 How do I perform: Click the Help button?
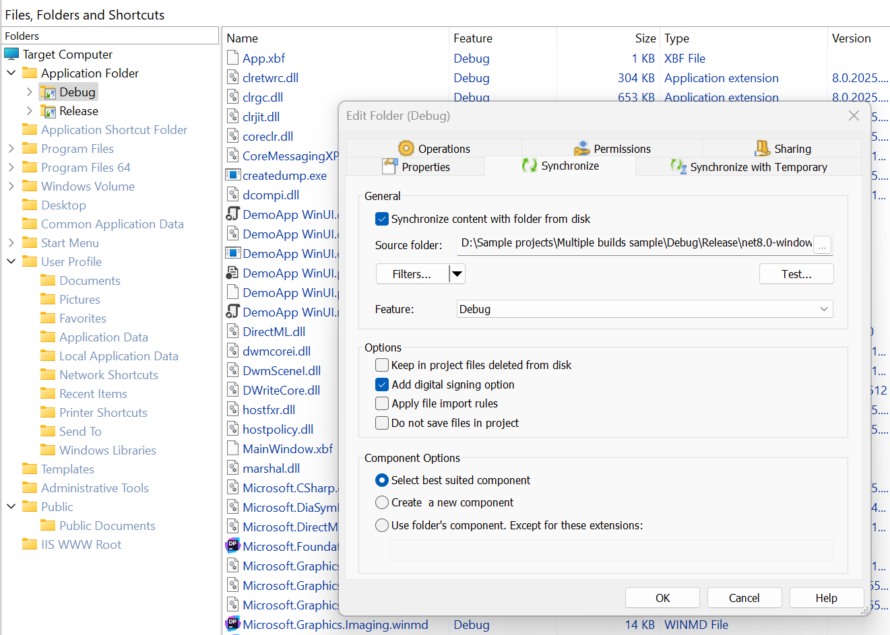pos(827,598)
